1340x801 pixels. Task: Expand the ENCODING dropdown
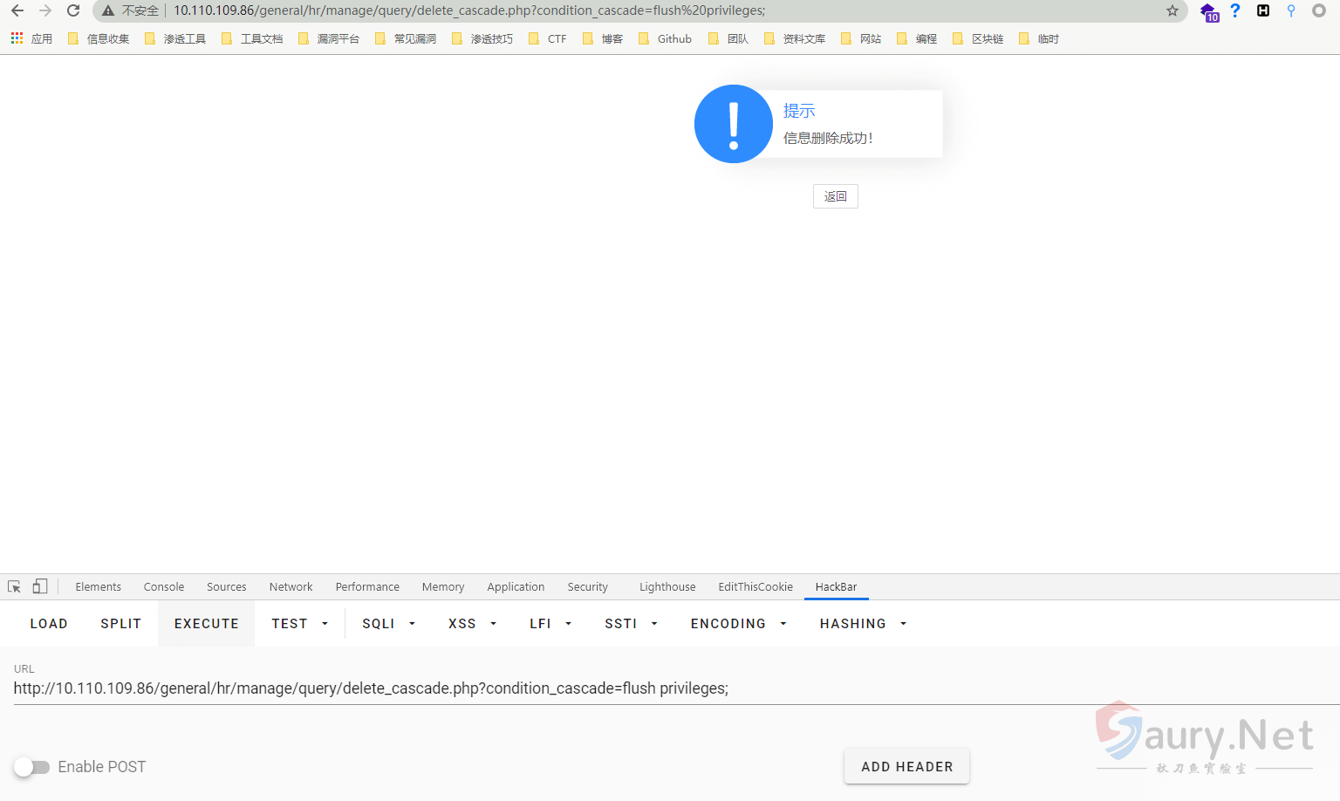738,624
